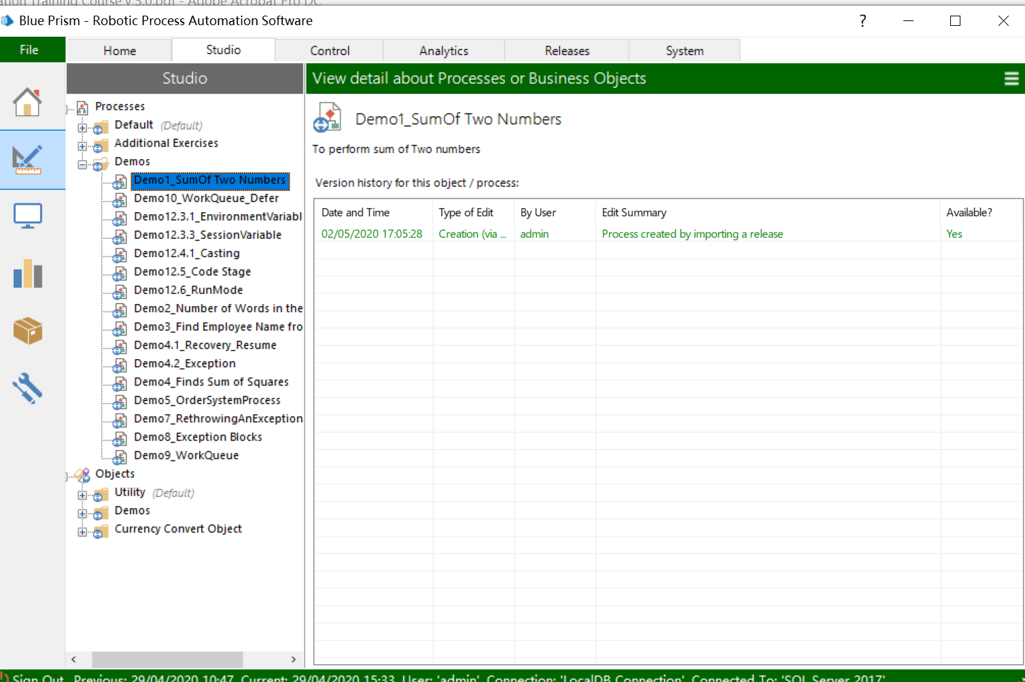Select Demo4_Finds Sum of Squares tree item
The height and width of the screenshot is (682, 1025).
click(x=211, y=381)
